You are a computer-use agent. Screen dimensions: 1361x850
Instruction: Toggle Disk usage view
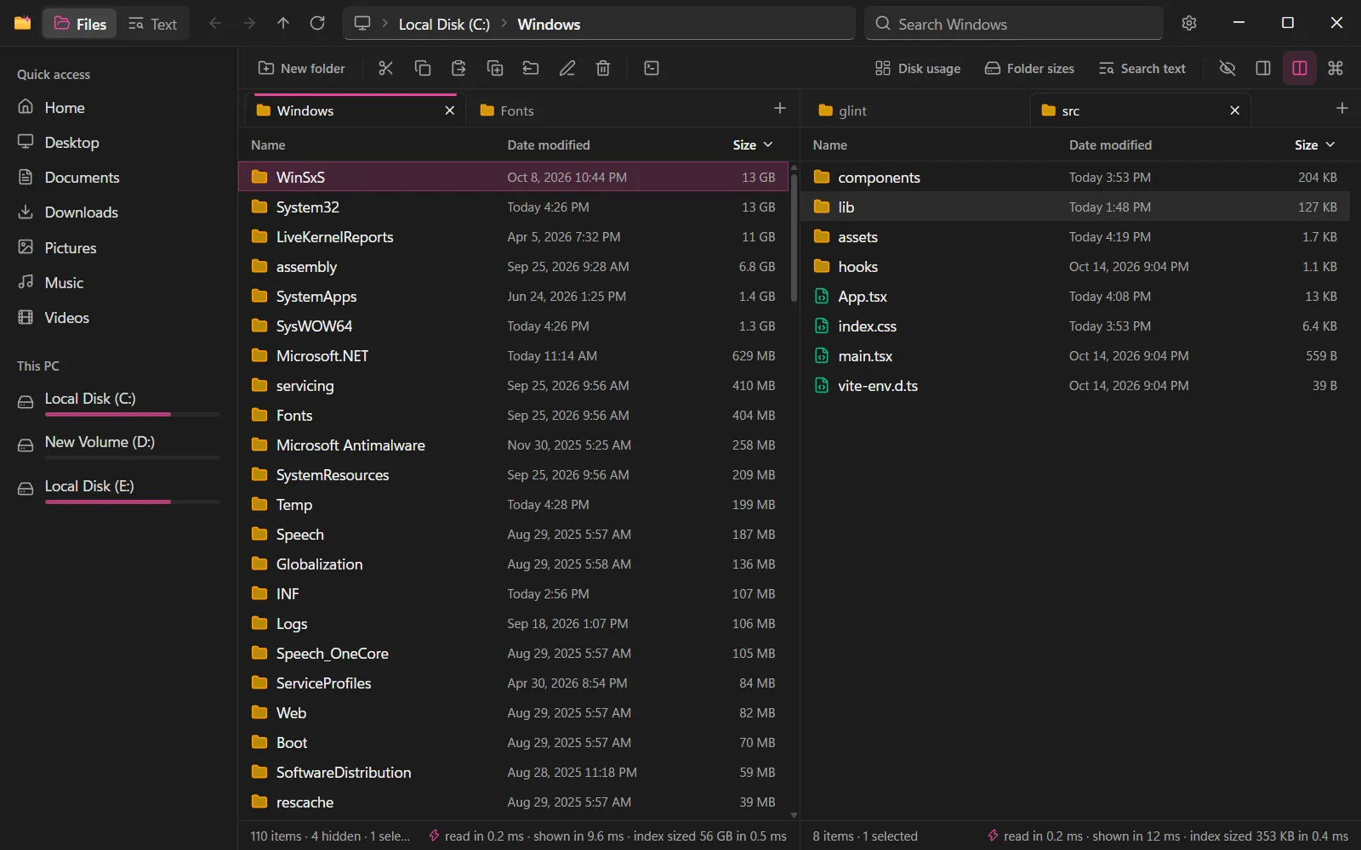[918, 68]
